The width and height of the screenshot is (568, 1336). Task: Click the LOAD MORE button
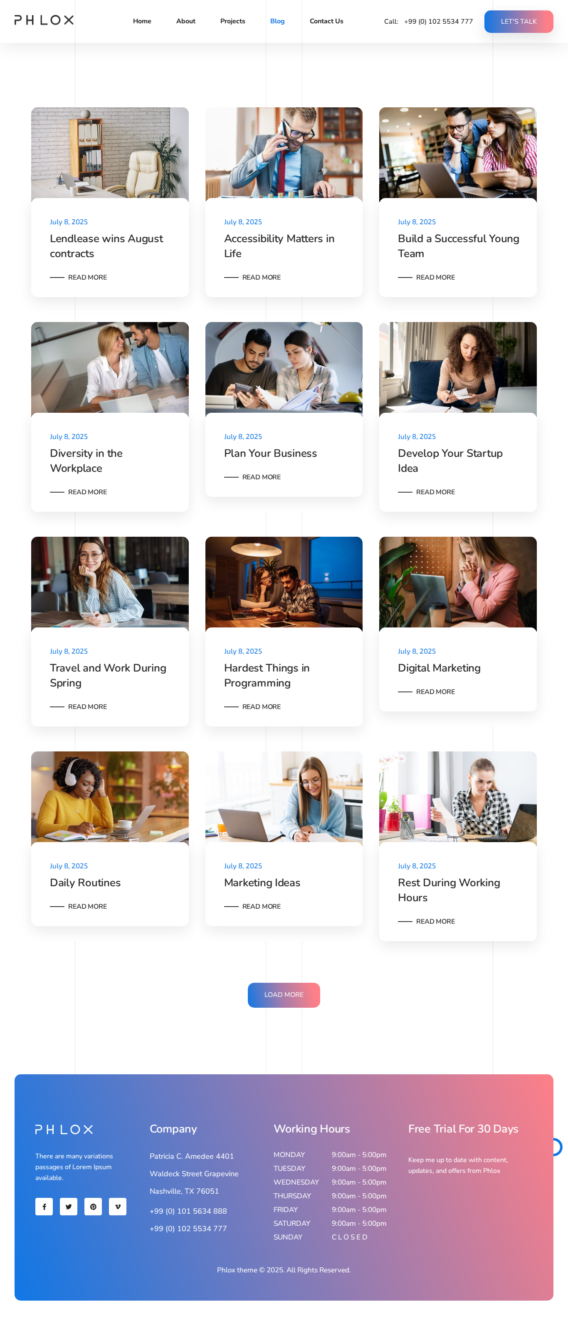pyautogui.click(x=284, y=995)
